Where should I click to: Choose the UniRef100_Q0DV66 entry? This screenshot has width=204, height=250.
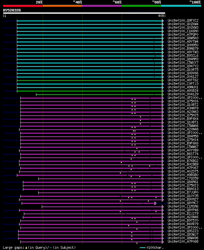tap(183, 73)
